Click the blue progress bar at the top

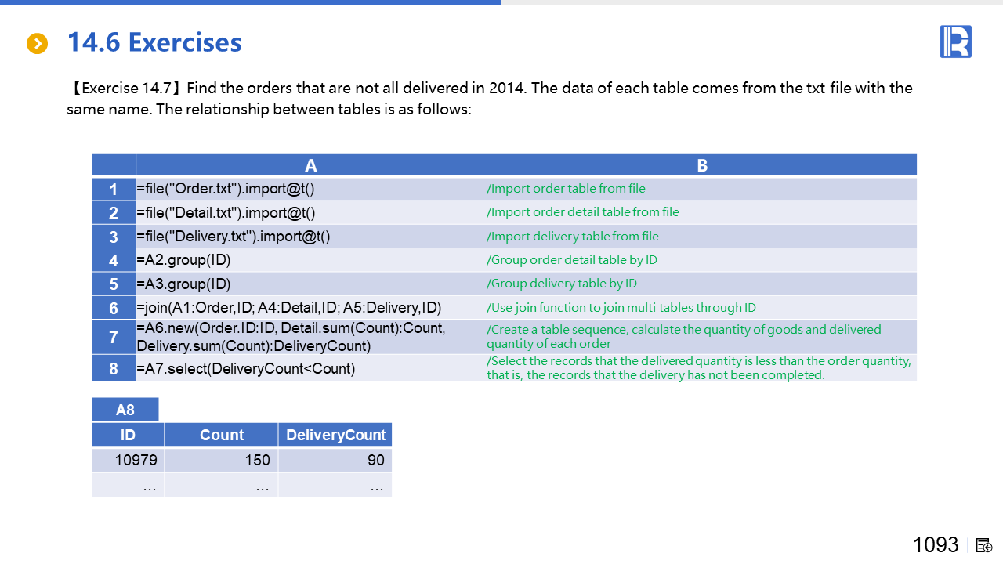tap(251, 2)
